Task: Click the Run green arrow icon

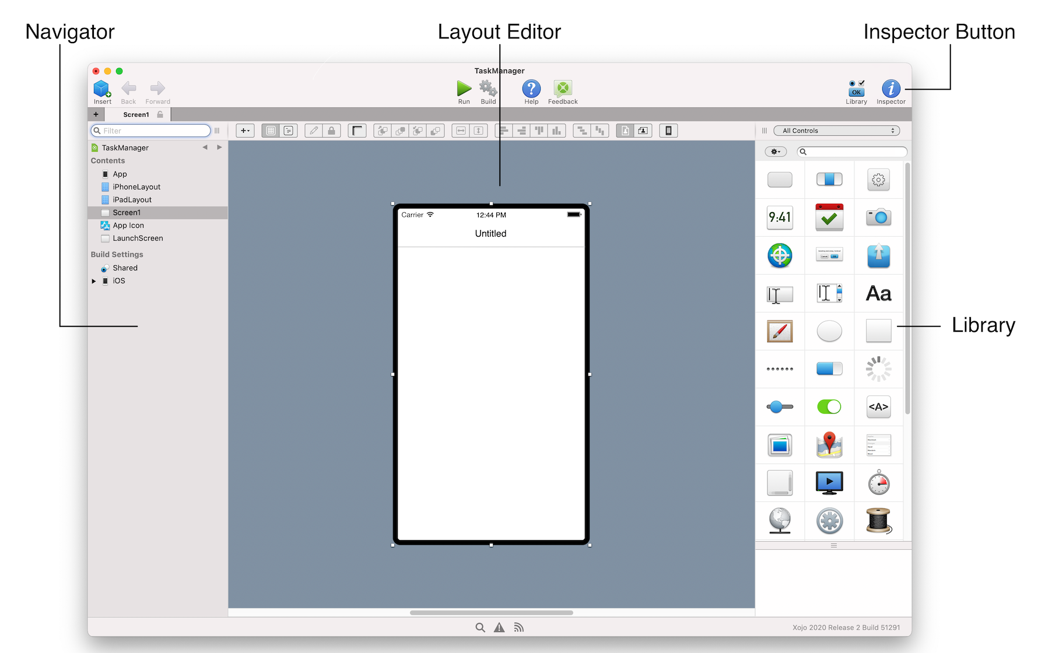Action: 464,89
